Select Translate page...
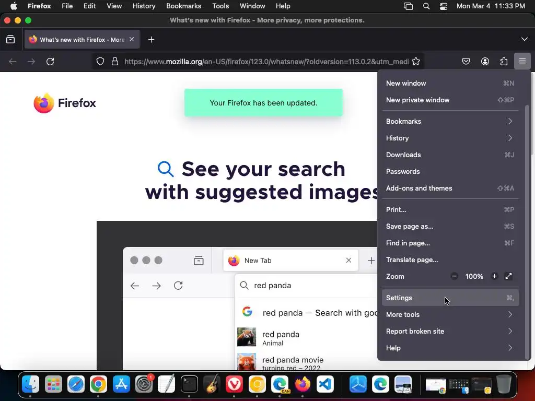Viewport: 535px width, 401px height. 450,260
